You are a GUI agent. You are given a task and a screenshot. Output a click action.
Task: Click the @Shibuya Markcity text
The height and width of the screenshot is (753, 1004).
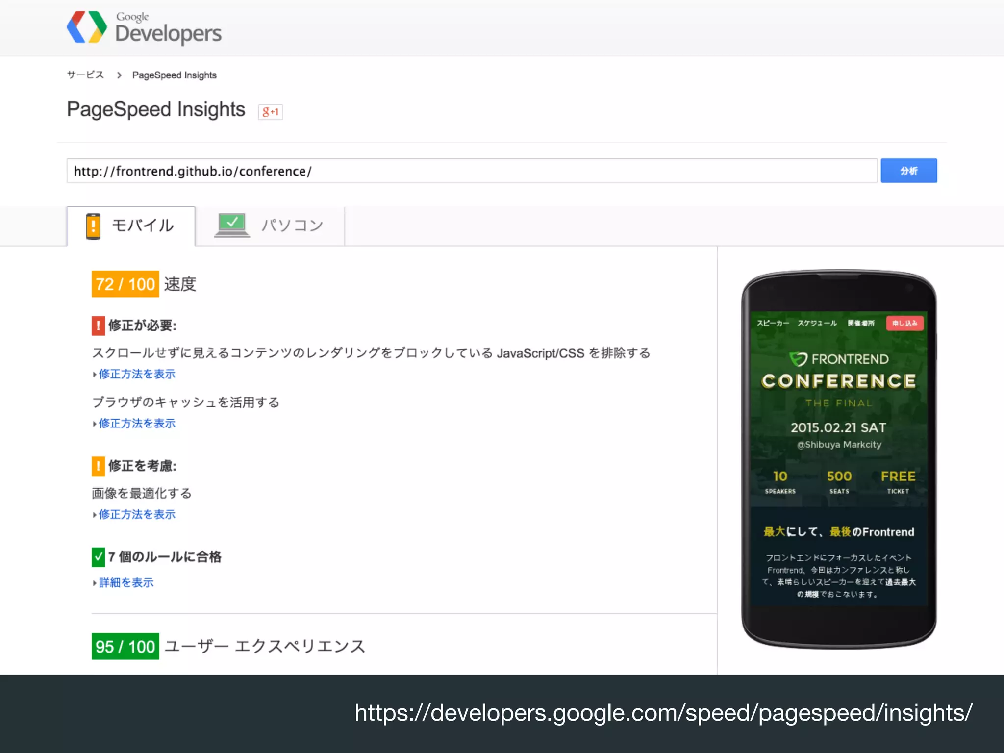839,445
